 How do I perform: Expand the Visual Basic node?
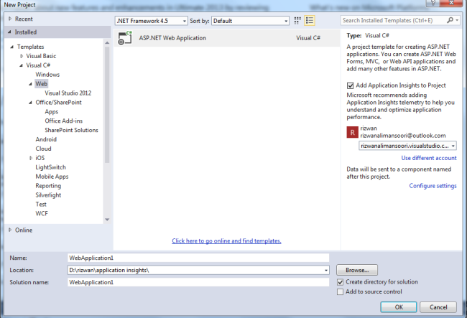[22, 56]
